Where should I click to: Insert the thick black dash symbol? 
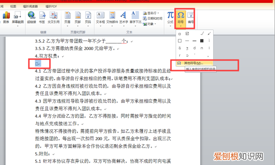tap(194, 41)
